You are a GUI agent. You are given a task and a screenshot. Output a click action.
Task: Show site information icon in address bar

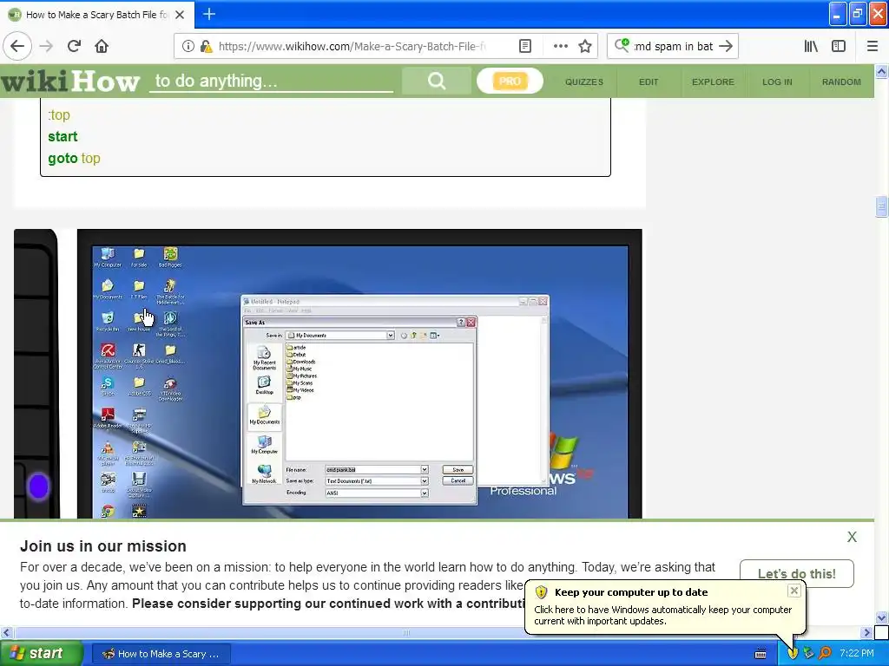(x=188, y=47)
